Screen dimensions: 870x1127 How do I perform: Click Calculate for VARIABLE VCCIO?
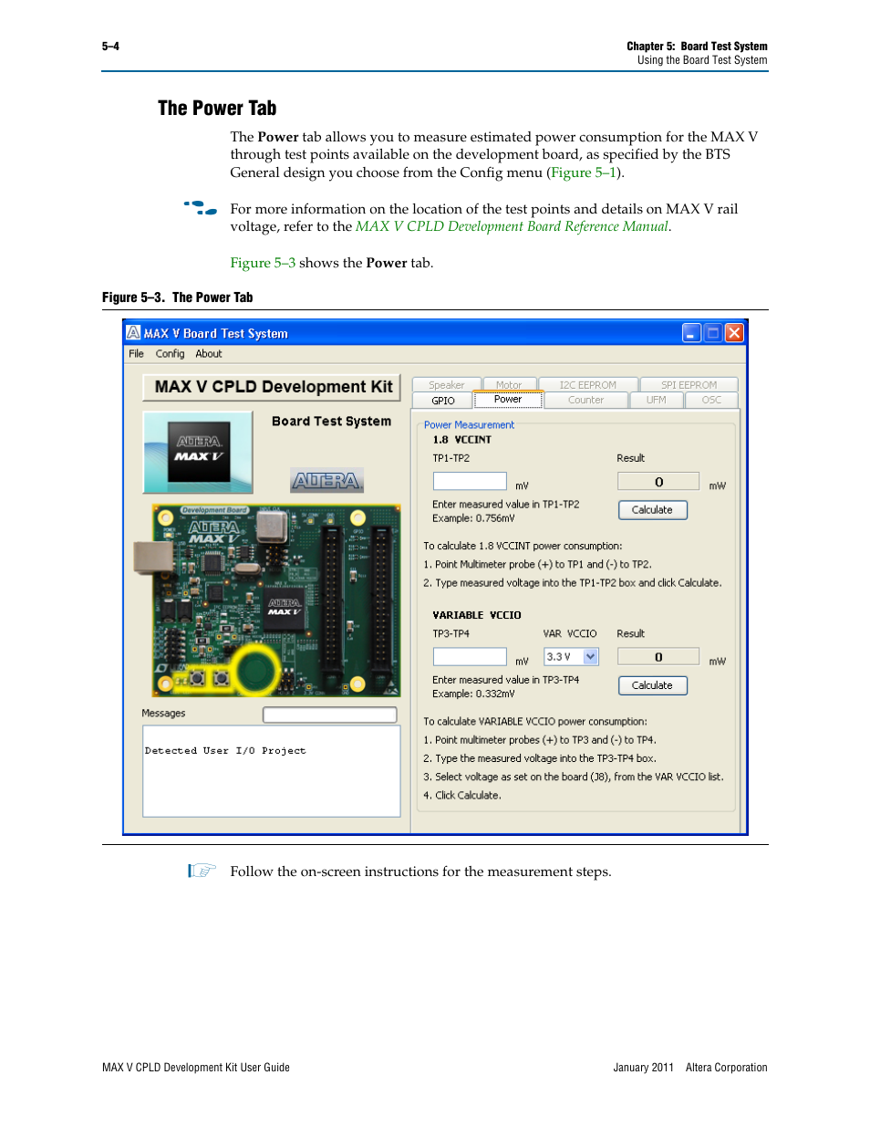(x=652, y=685)
